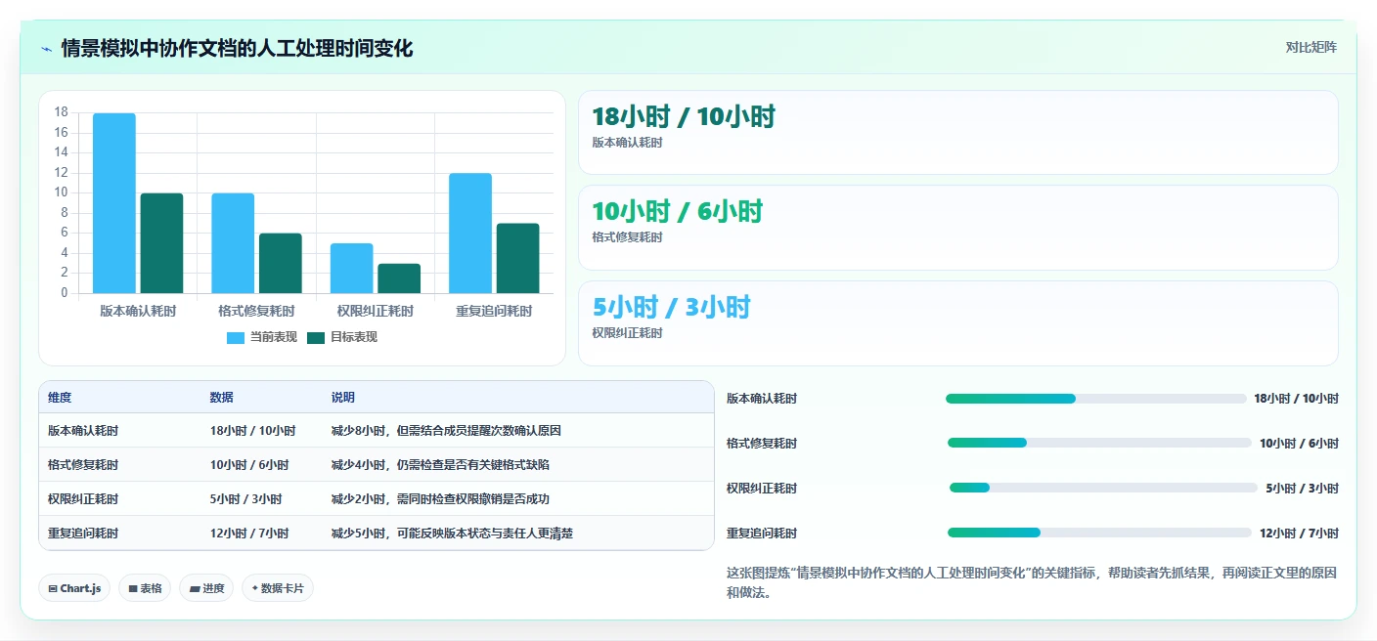Click the 对比矩阵 label
This screenshot has width=1377, height=641.
[x=1310, y=47]
